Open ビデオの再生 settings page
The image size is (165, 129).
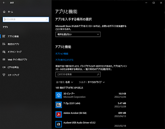[x=13, y=67]
